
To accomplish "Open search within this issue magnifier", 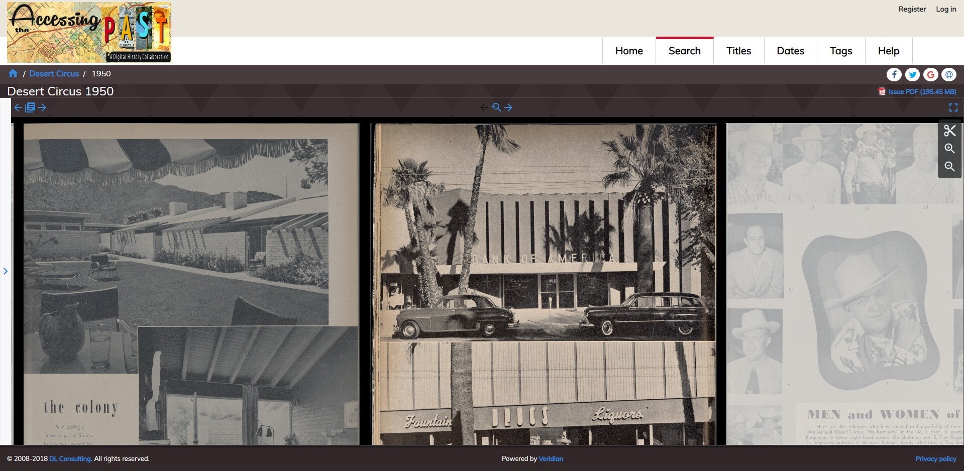I will [x=496, y=107].
